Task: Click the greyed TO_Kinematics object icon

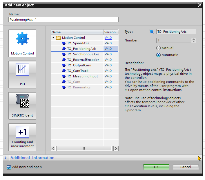Action: point(64,87)
